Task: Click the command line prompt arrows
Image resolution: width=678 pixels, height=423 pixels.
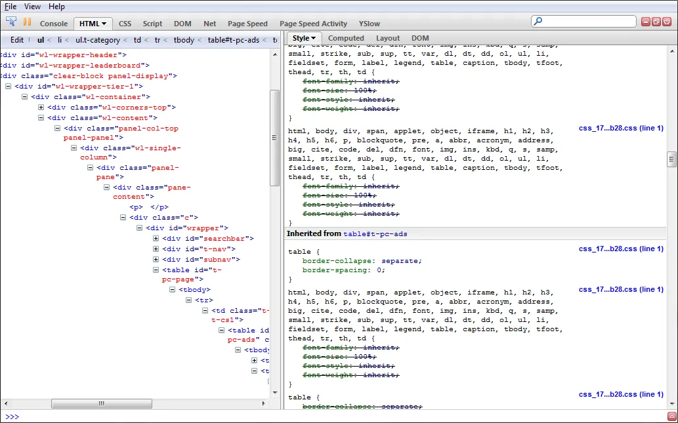Action: (12, 416)
